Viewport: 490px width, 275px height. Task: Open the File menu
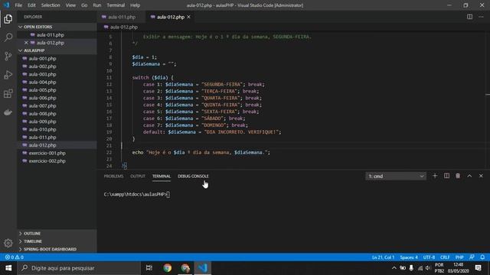18,5
